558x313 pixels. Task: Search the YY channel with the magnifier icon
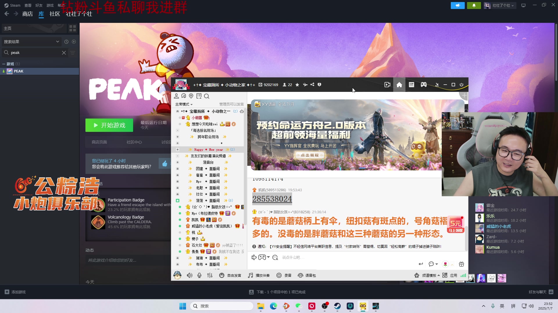[x=207, y=96]
